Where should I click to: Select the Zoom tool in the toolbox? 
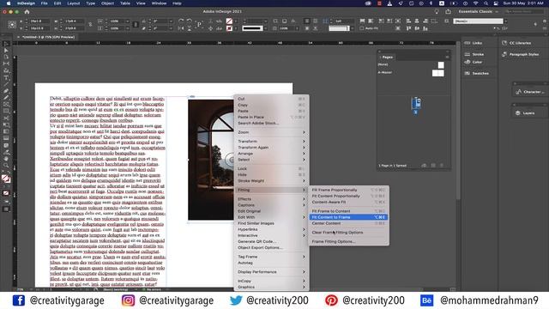click(6, 166)
